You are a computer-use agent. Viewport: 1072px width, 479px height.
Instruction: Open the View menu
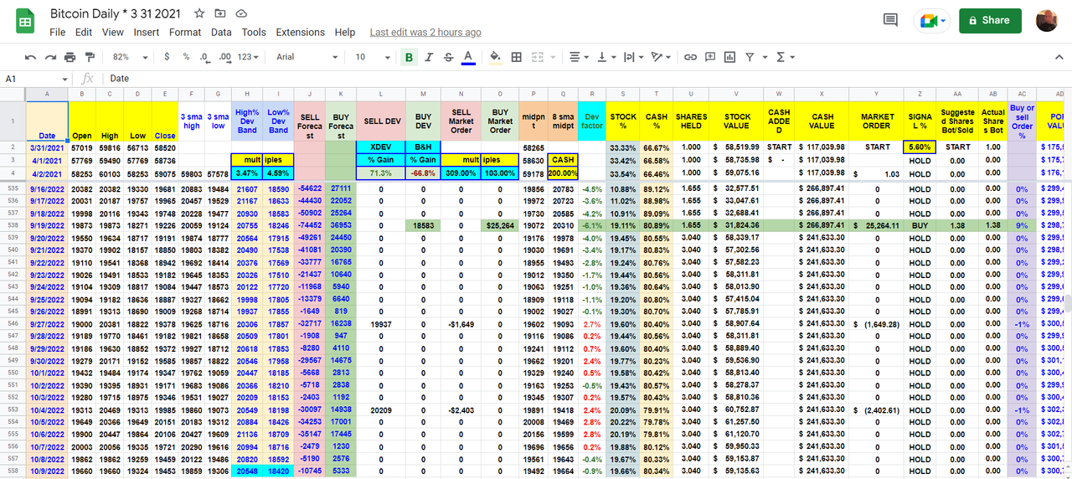(113, 32)
